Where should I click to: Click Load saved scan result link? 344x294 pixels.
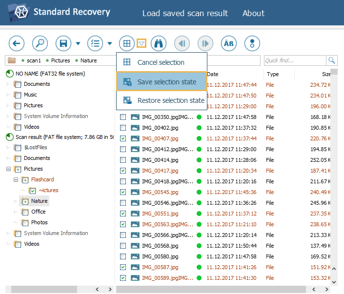(185, 13)
